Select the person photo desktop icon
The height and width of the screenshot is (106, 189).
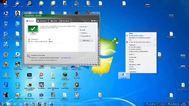[18, 13]
